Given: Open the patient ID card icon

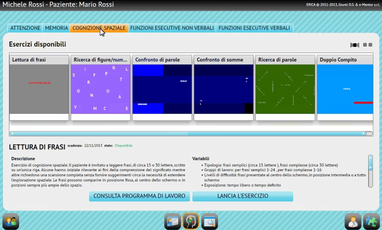Looking at the screenshot, I should tap(173, 221).
